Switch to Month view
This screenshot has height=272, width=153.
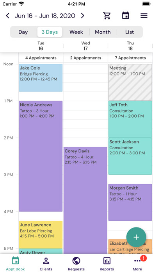point(103,32)
